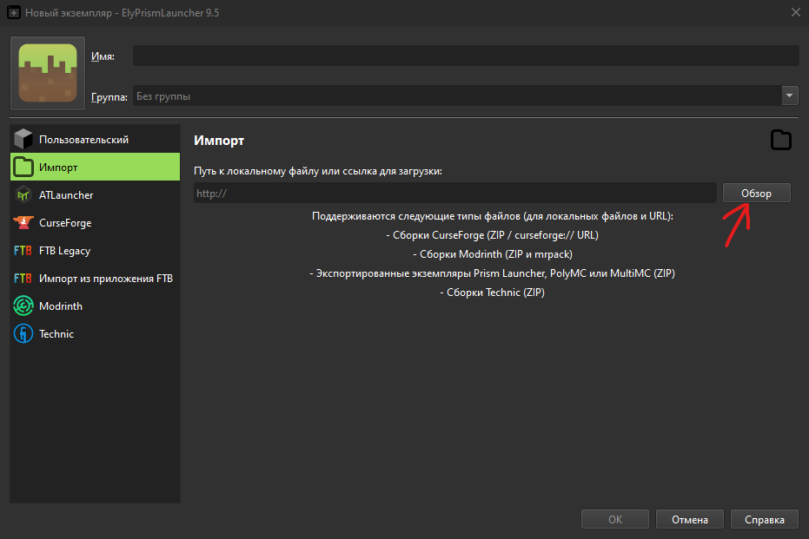Screen dimensions: 809x539
Task: Click the Technic blue logo icon
Action: tap(23, 334)
